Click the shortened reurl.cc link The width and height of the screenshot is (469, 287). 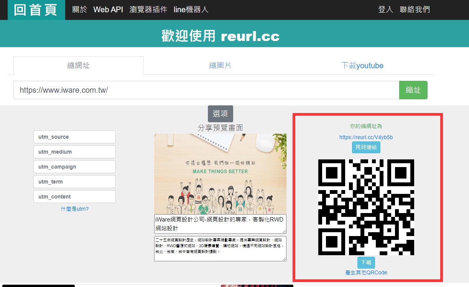click(366, 137)
